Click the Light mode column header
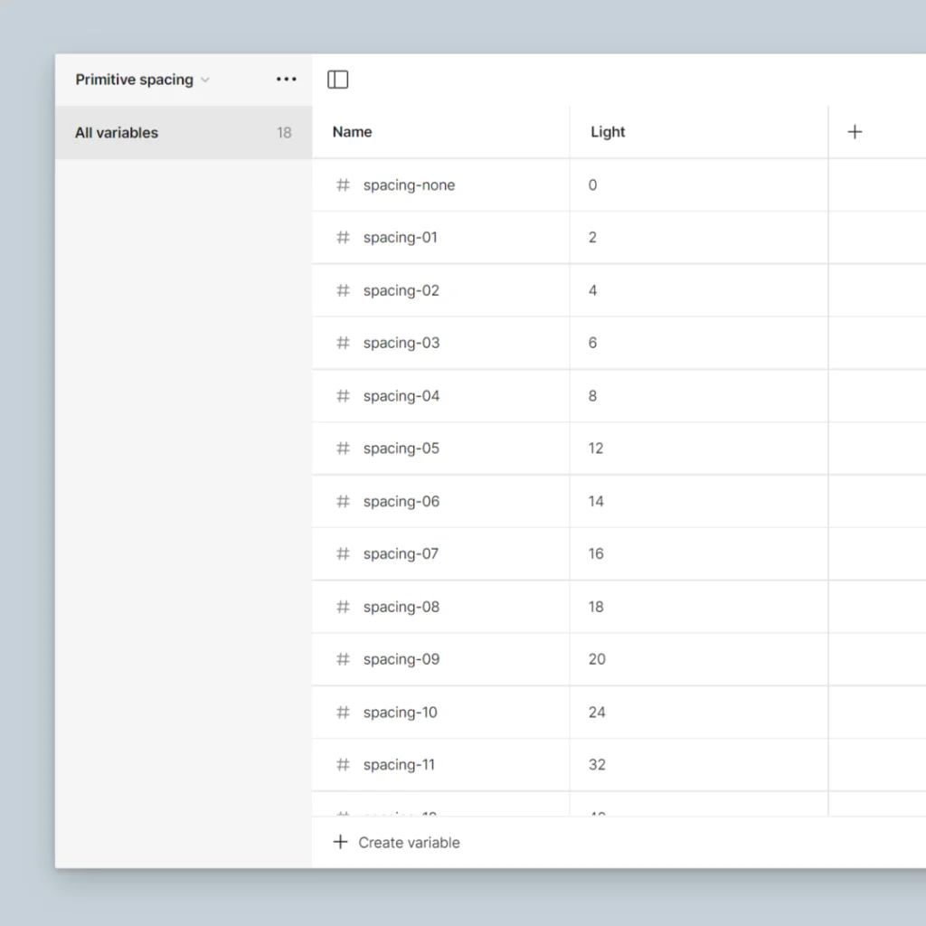This screenshot has width=926, height=926. pyautogui.click(x=608, y=132)
